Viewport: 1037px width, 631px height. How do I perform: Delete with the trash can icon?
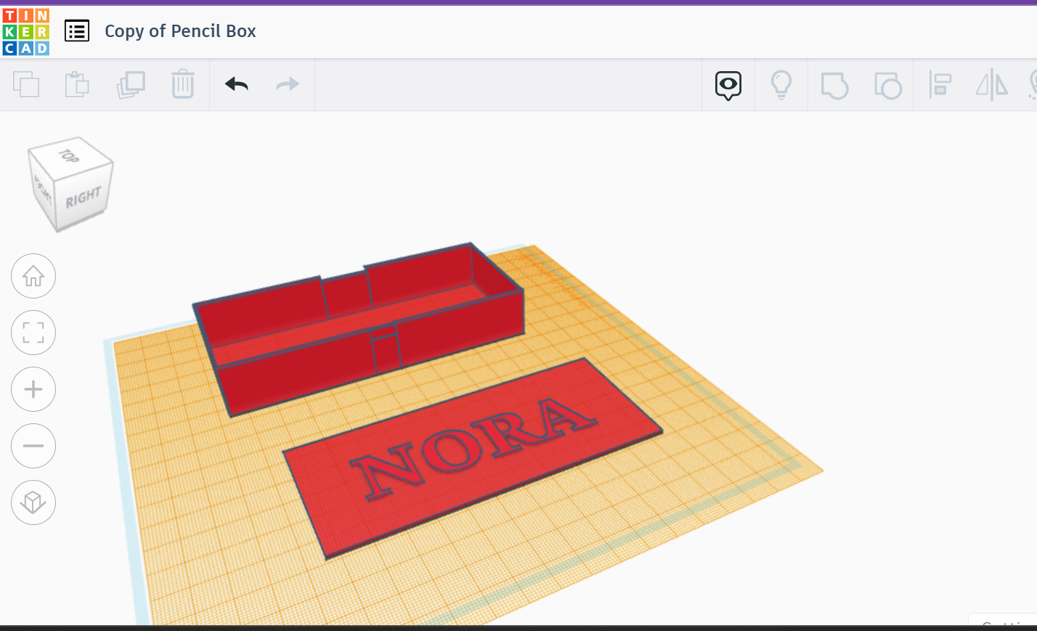[182, 84]
